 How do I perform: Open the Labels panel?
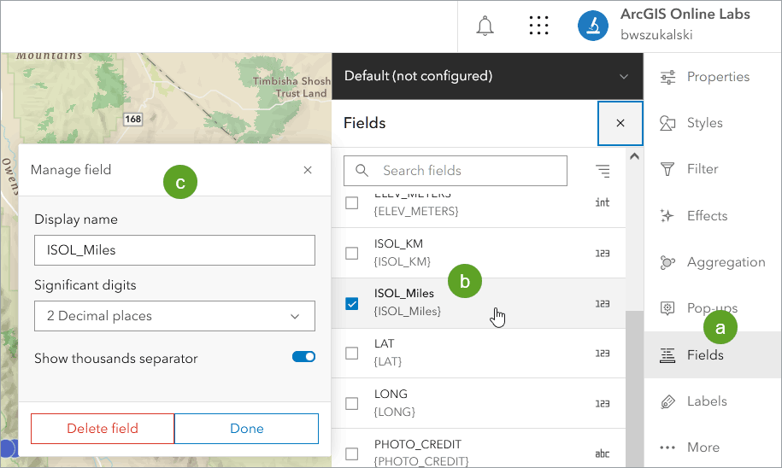[x=713, y=401]
